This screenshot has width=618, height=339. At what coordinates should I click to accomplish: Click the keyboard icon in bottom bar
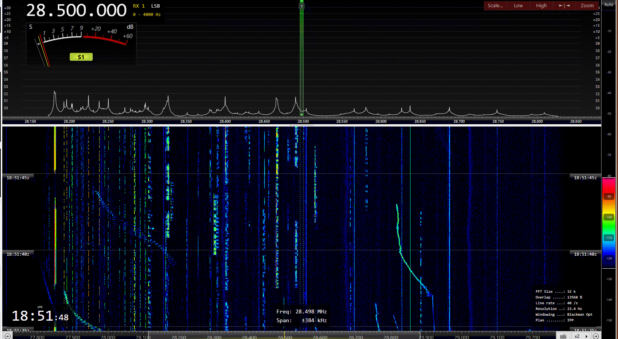pos(563,336)
